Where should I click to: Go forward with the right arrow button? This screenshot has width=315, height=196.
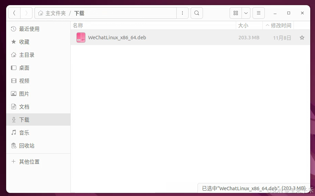click(26, 13)
